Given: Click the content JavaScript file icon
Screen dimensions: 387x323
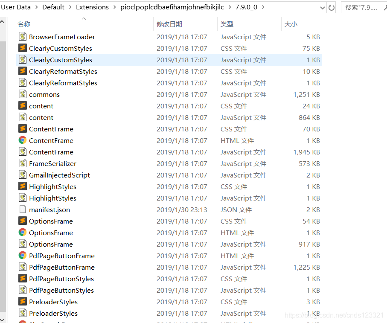Looking at the screenshot, I should coord(23,117).
